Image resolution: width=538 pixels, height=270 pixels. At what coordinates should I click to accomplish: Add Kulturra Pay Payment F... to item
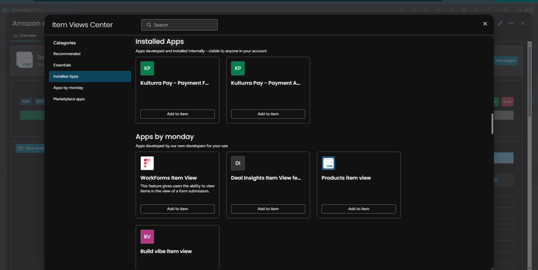point(177,114)
